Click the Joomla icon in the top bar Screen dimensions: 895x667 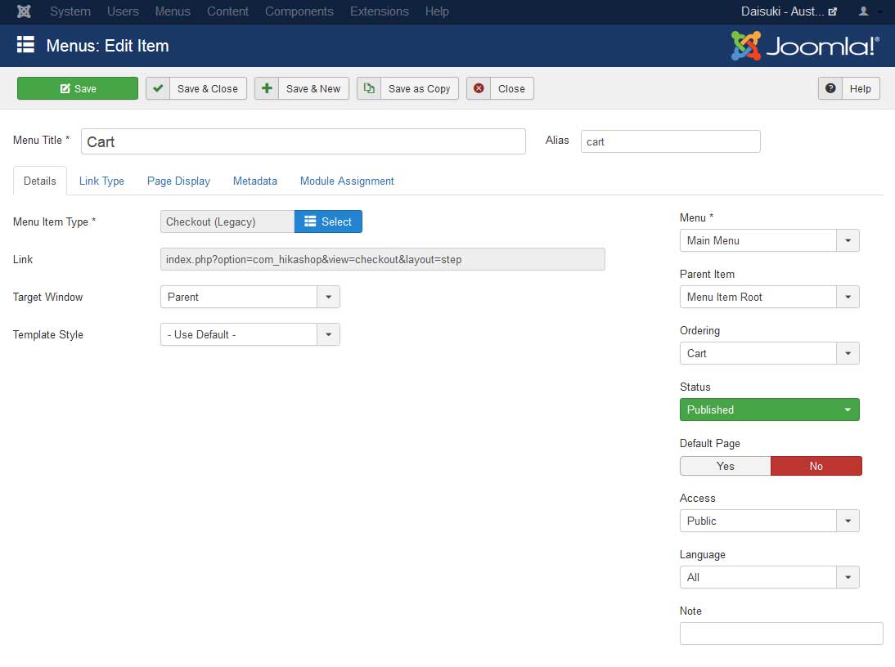(24, 11)
